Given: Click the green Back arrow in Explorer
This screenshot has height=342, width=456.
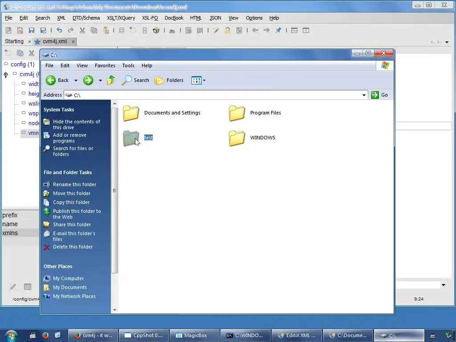Looking at the screenshot, I should pos(51,80).
